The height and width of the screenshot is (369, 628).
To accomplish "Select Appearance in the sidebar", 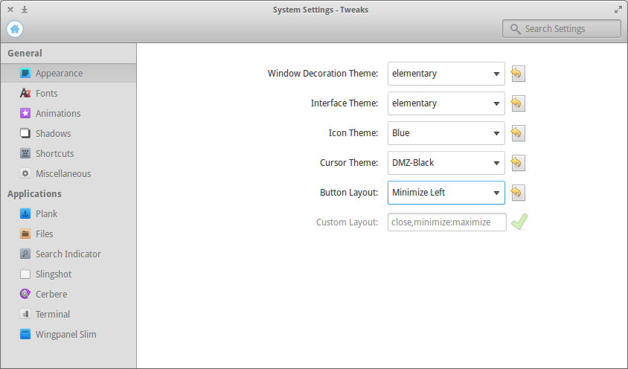I will tap(68, 73).
